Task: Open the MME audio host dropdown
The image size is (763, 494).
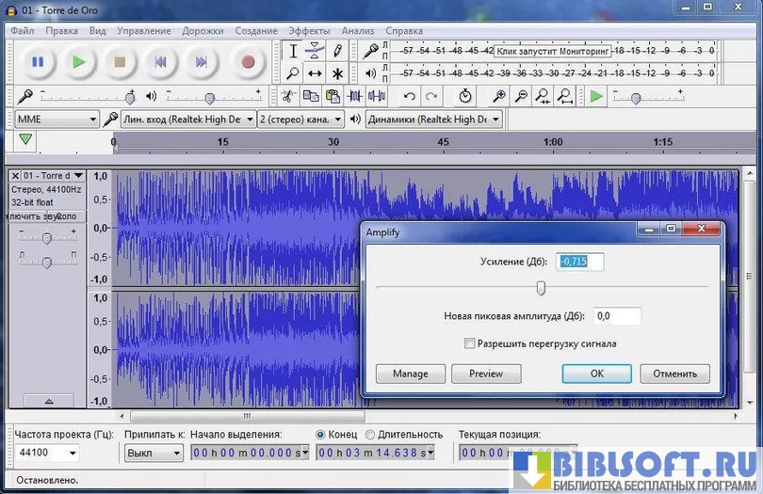Action: pos(57,120)
